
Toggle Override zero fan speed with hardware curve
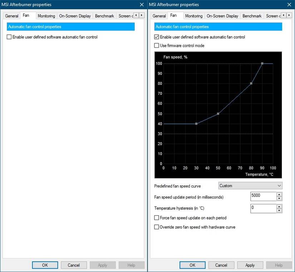157,227
